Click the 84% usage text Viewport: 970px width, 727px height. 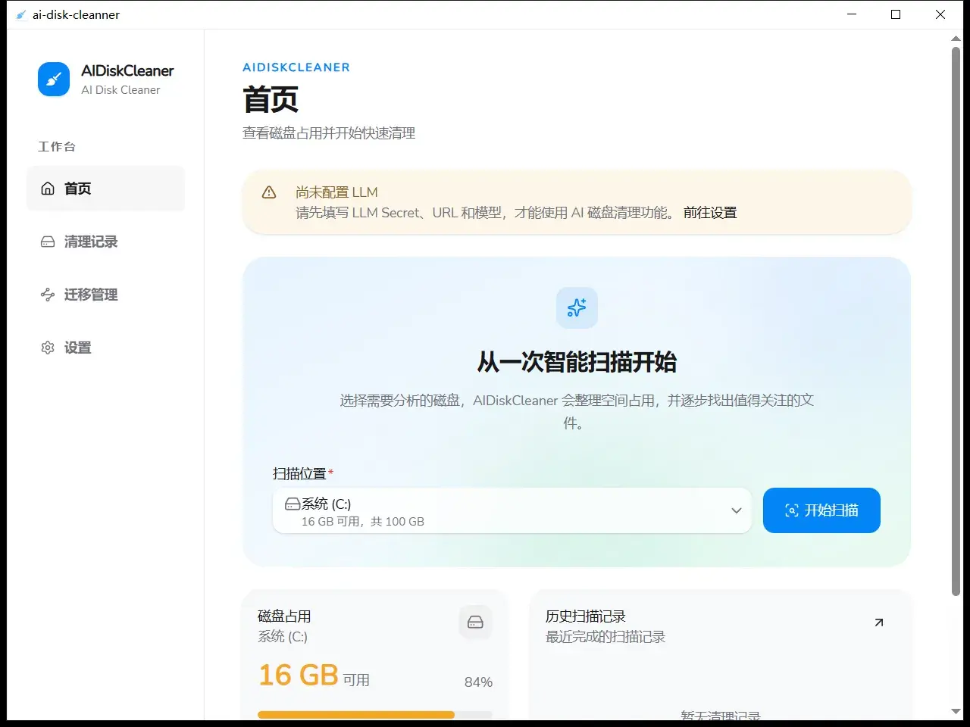click(x=478, y=682)
